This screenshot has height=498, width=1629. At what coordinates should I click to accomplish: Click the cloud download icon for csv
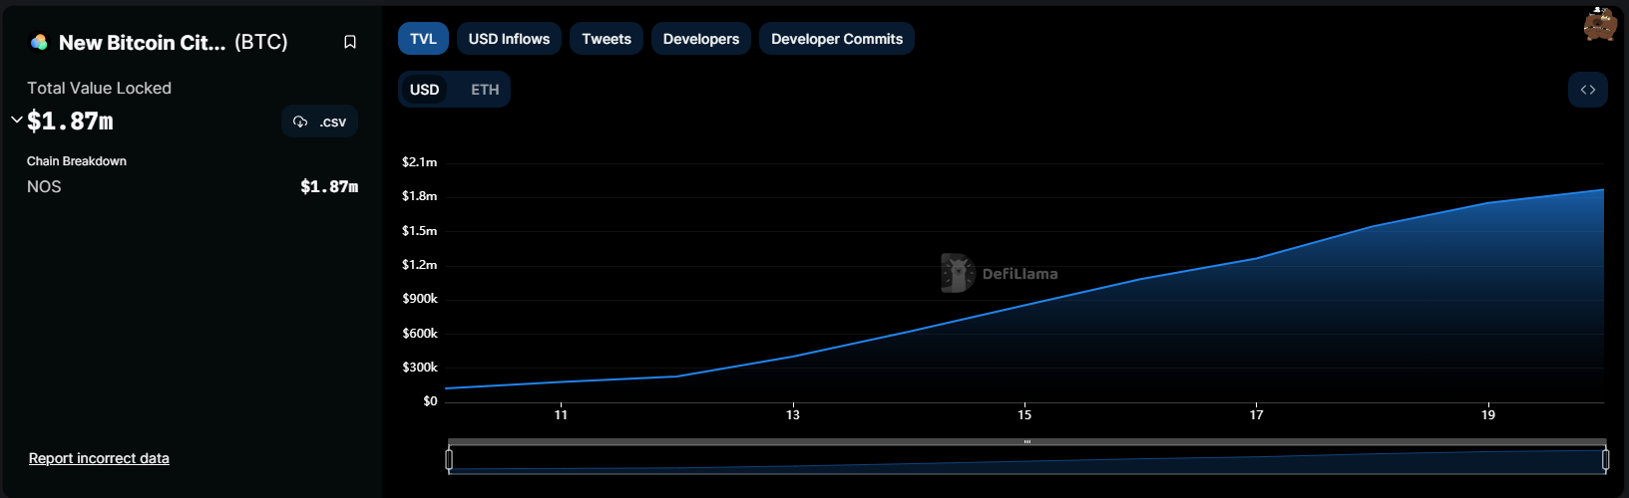300,122
